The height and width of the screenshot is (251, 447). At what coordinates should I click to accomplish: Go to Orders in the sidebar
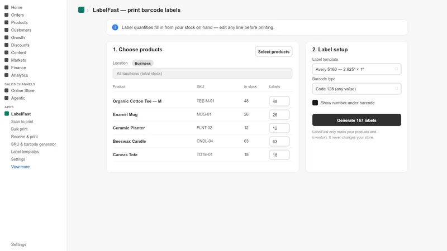pyautogui.click(x=17, y=15)
